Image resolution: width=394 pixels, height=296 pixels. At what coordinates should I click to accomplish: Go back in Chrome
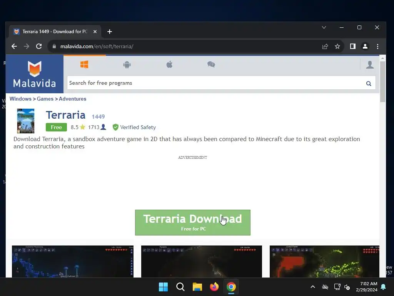[x=14, y=46]
